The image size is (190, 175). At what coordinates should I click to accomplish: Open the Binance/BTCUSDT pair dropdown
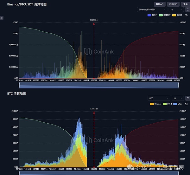(152, 10)
